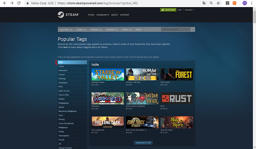Viewport: 256px width, 149px height.
Task: Select the Racing tag
Action: pyautogui.click(x=72, y=119)
